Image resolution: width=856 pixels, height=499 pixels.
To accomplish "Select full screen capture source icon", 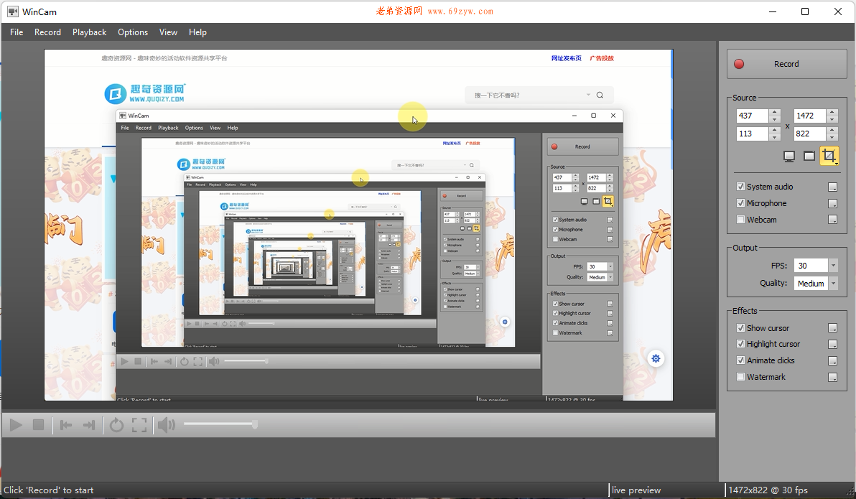I will (788, 156).
